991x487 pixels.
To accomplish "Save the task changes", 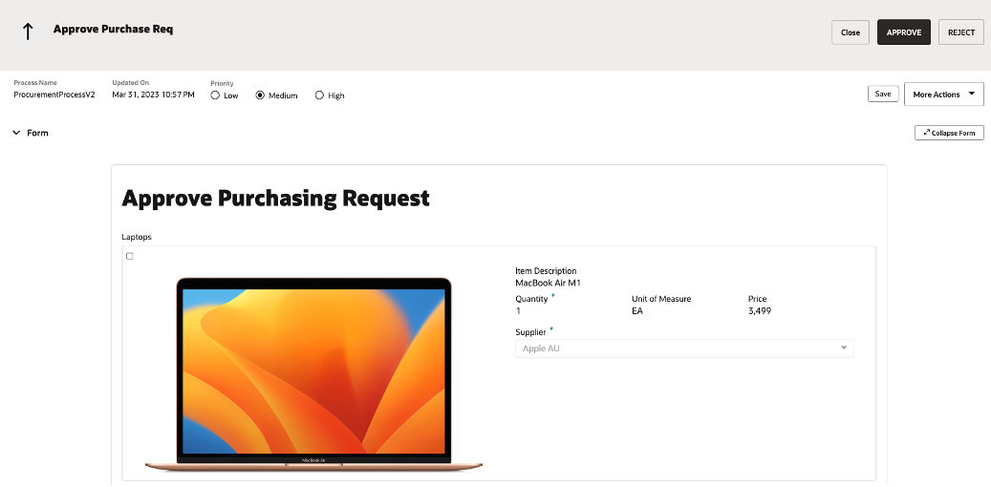I will pyautogui.click(x=883, y=95).
